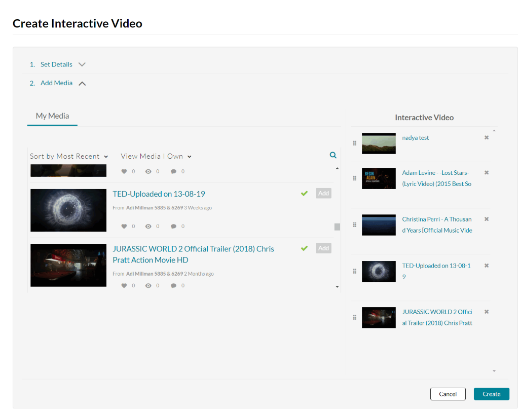Click TED-Uploaded small thumbnail in playlist

pyautogui.click(x=379, y=271)
